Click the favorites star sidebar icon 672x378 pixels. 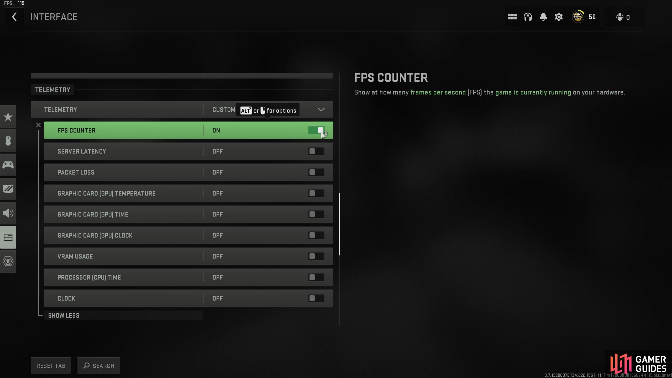tap(8, 117)
